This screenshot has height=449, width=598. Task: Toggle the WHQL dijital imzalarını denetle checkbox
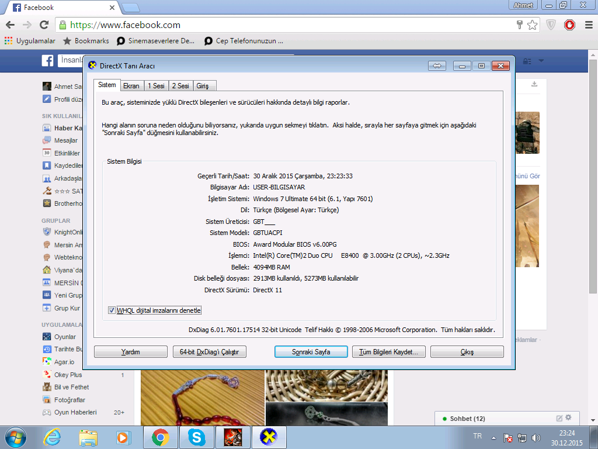tap(112, 310)
